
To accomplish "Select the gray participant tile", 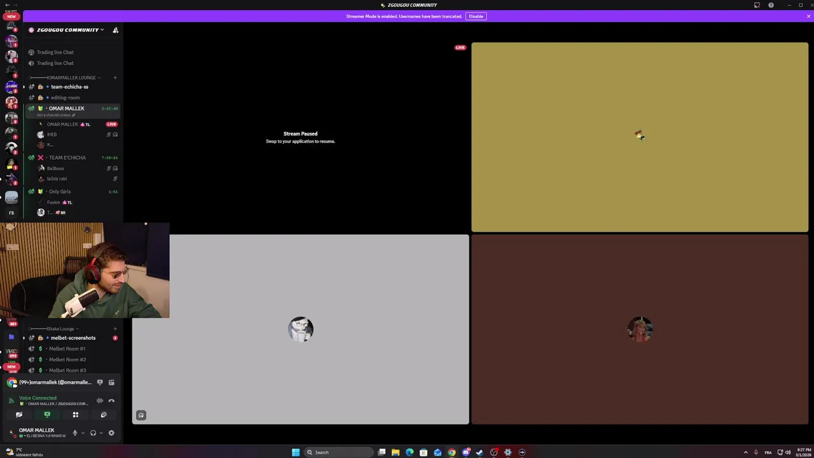I will coord(300,329).
